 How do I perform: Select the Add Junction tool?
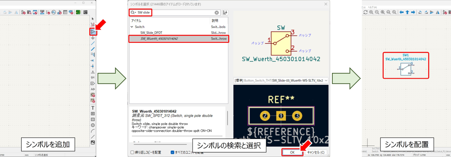click(92, 66)
